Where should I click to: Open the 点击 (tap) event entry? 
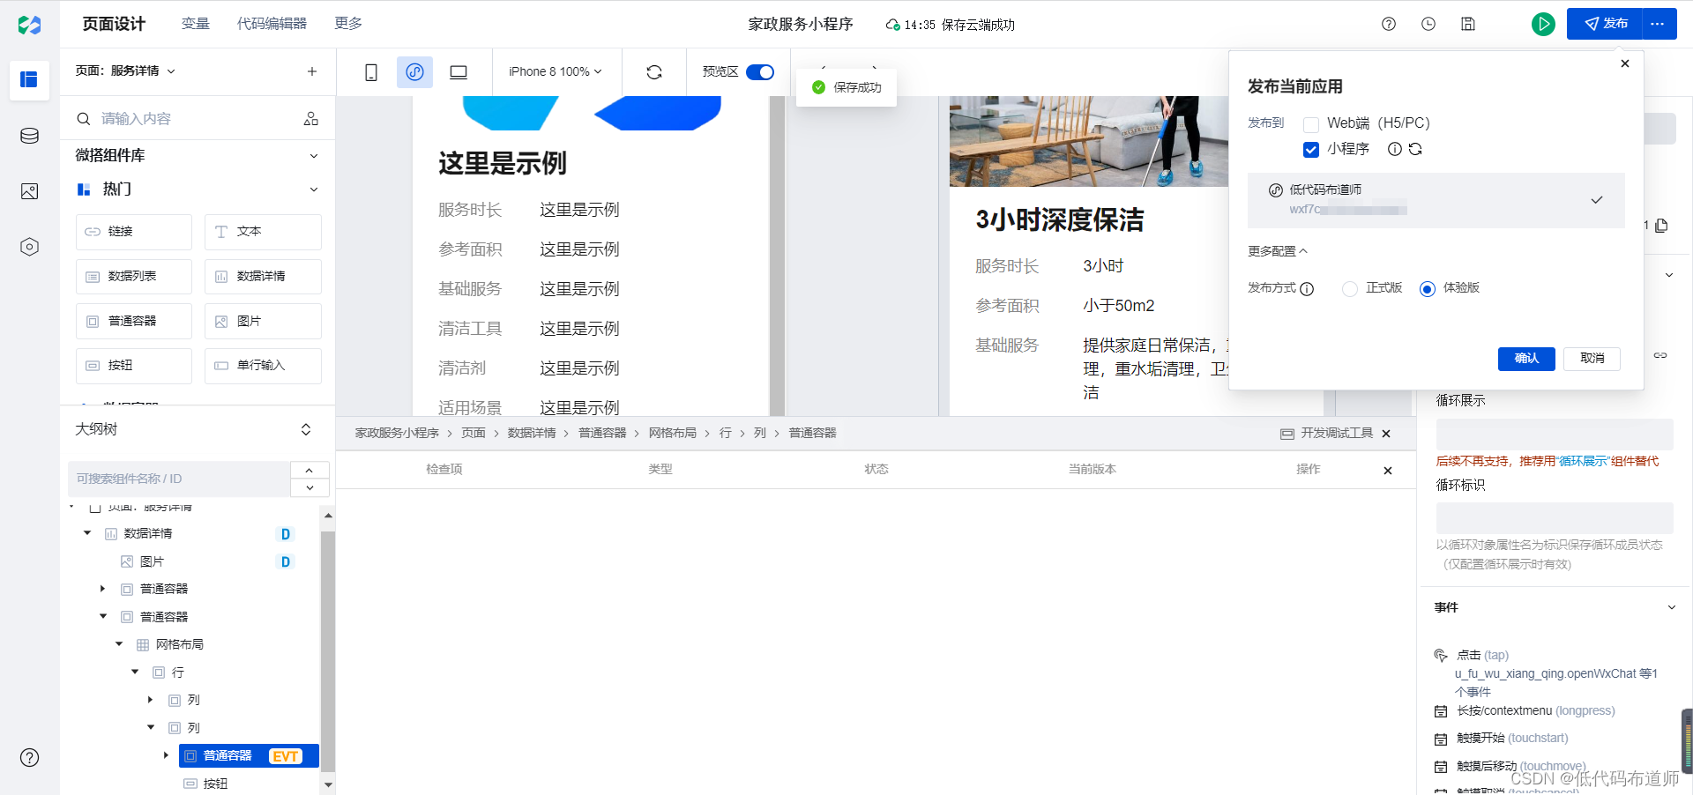click(1482, 655)
